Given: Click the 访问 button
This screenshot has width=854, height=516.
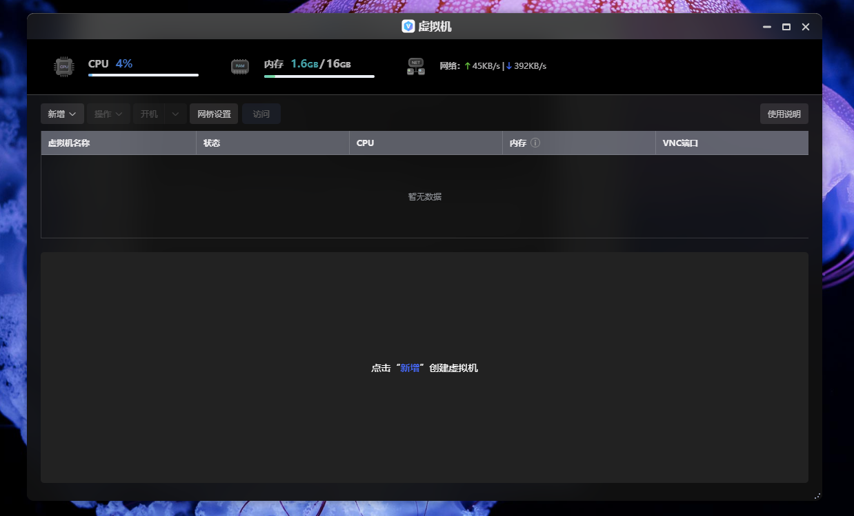Looking at the screenshot, I should pos(261,114).
